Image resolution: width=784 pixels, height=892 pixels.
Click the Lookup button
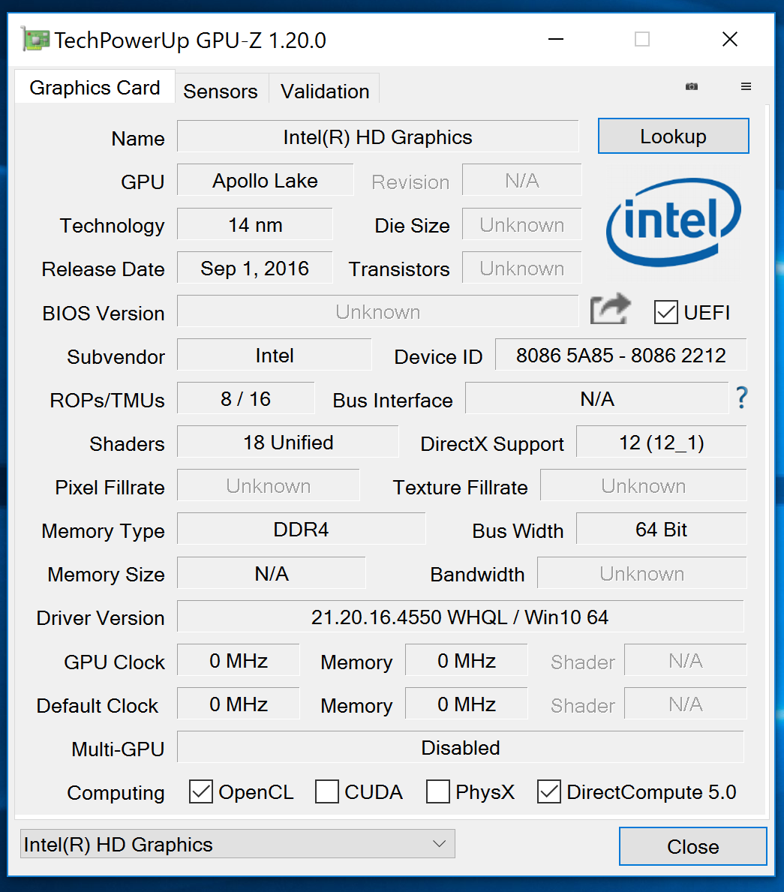(673, 136)
